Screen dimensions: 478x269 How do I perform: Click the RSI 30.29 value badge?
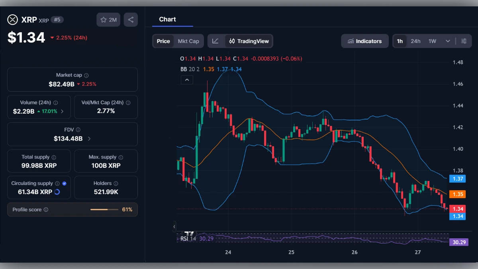458,242
